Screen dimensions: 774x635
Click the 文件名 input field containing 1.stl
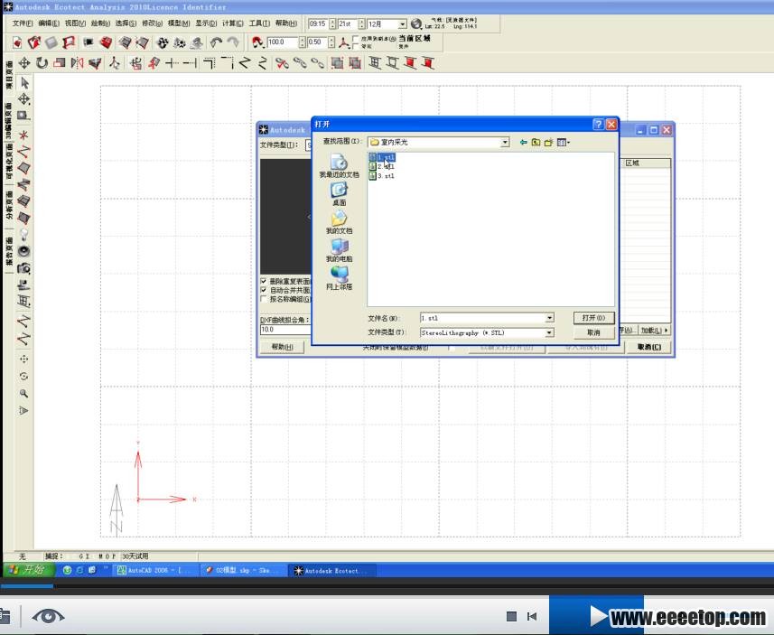(x=483, y=318)
